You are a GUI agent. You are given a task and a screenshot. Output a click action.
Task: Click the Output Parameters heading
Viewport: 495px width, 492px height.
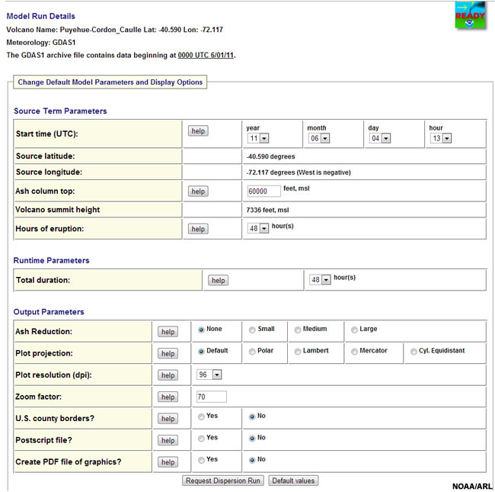click(x=49, y=312)
